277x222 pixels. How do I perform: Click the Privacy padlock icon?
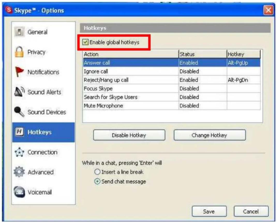point(19,52)
